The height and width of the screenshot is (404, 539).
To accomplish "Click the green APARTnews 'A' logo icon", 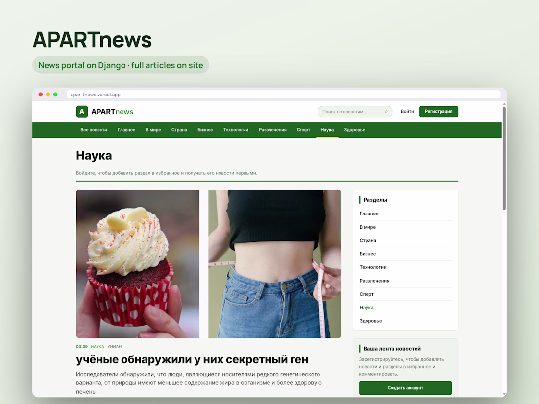I will (x=82, y=111).
